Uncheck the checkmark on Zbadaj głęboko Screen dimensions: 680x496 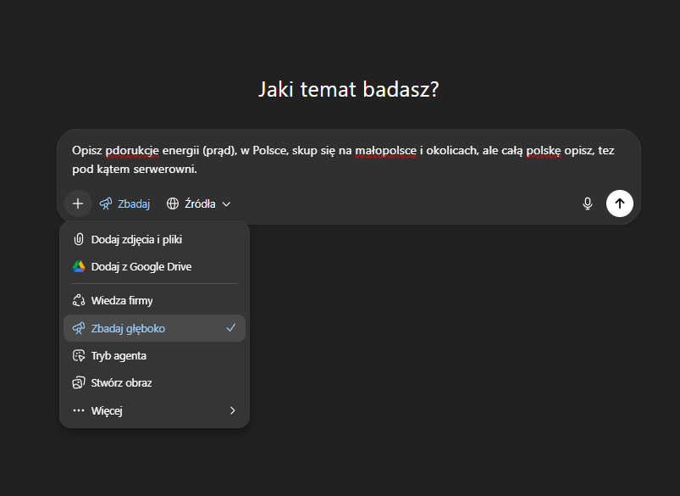(231, 328)
